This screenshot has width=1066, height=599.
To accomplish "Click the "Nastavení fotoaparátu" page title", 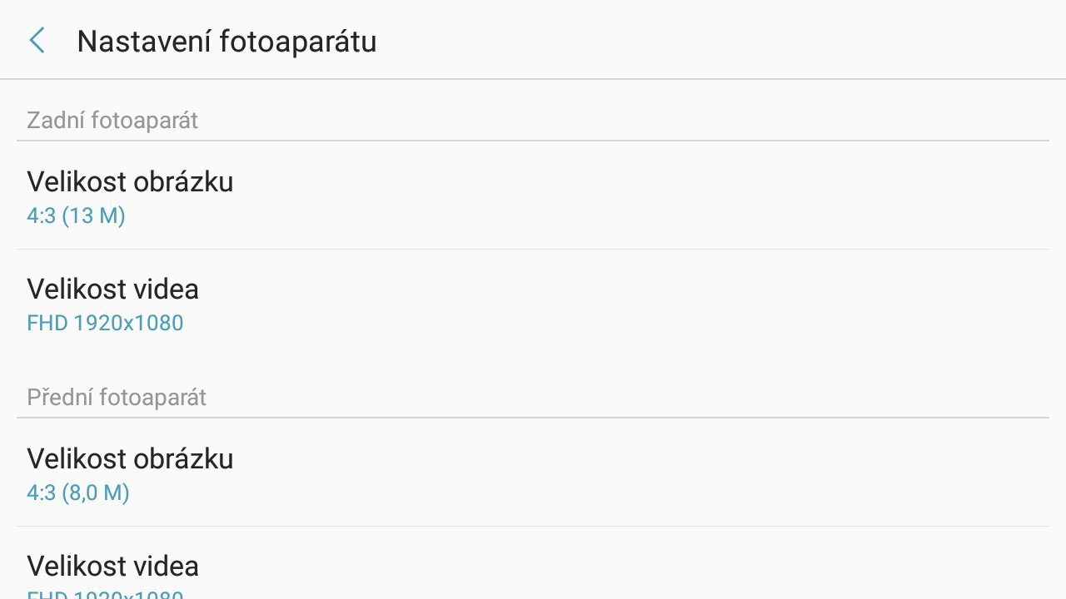I will point(227,41).
